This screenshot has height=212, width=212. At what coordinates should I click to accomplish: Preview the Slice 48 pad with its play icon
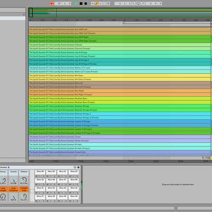click(74, 184)
